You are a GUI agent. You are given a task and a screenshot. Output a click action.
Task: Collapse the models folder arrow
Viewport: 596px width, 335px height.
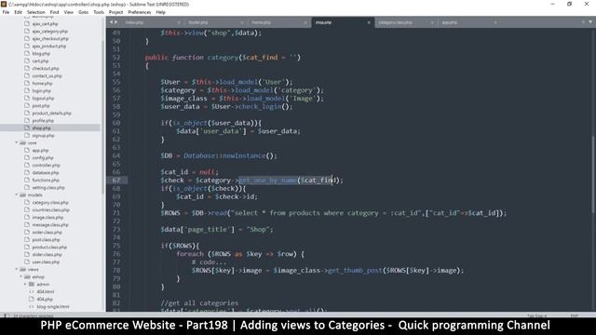click(x=17, y=194)
